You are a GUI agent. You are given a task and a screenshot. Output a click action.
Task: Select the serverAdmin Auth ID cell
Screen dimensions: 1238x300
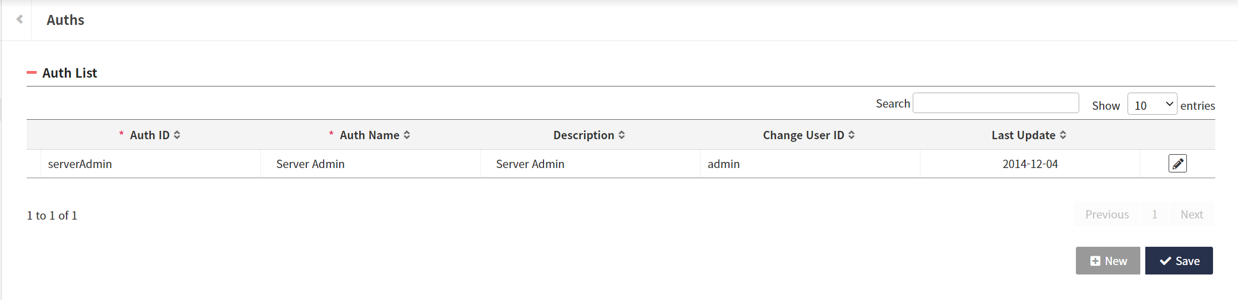tap(80, 164)
